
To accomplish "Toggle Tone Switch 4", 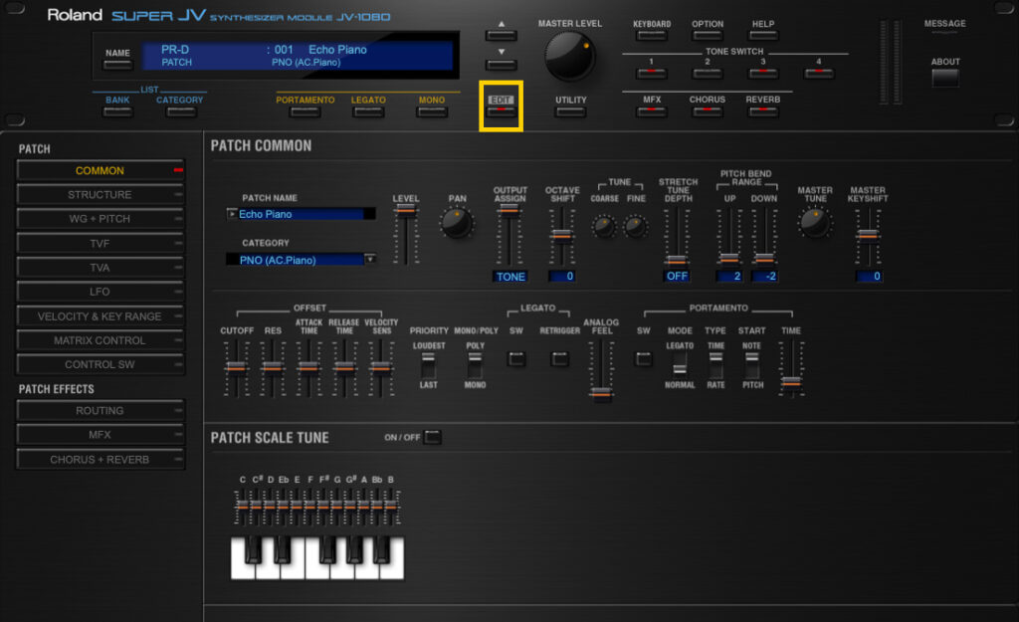I will (818, 73).
